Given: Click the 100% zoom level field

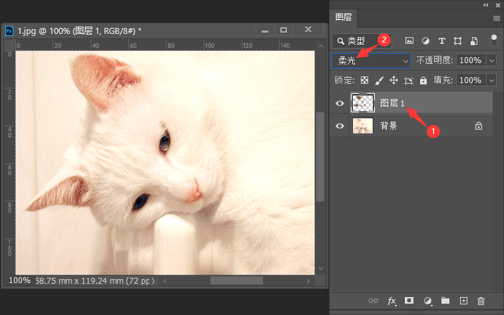Looking at the screenshot, I should click(x=19, y=280).
